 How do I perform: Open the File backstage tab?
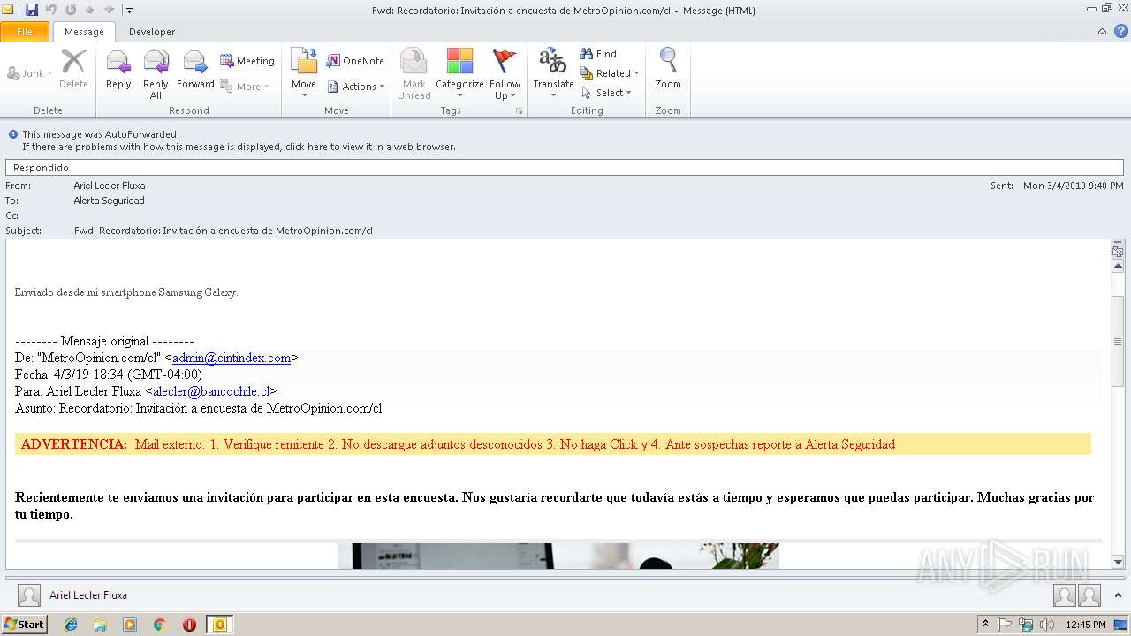(x=25, y=32)
